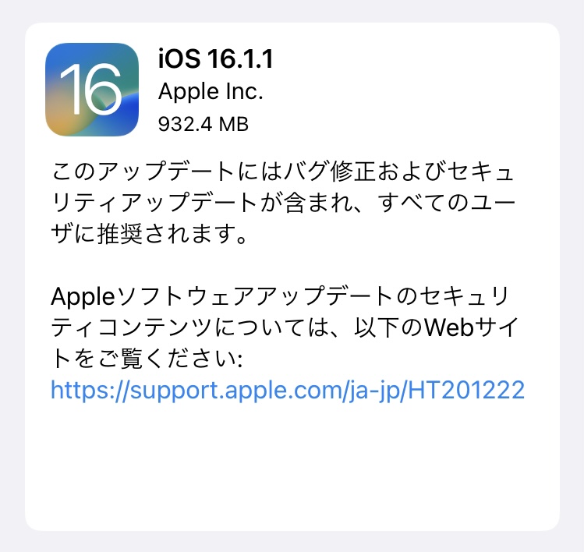Click the line starting with このアップデートには
The width and height of the screenshot is (584, 552).
pyautogui.click(x=283, y=172)
